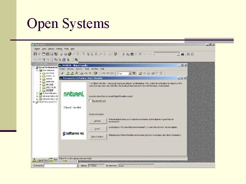This screenshot has width=246, height=184.
Task: Switch to the Flat View tab
Action: (54, 160)
